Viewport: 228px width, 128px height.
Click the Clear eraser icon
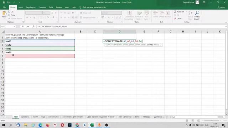[175, 18]
